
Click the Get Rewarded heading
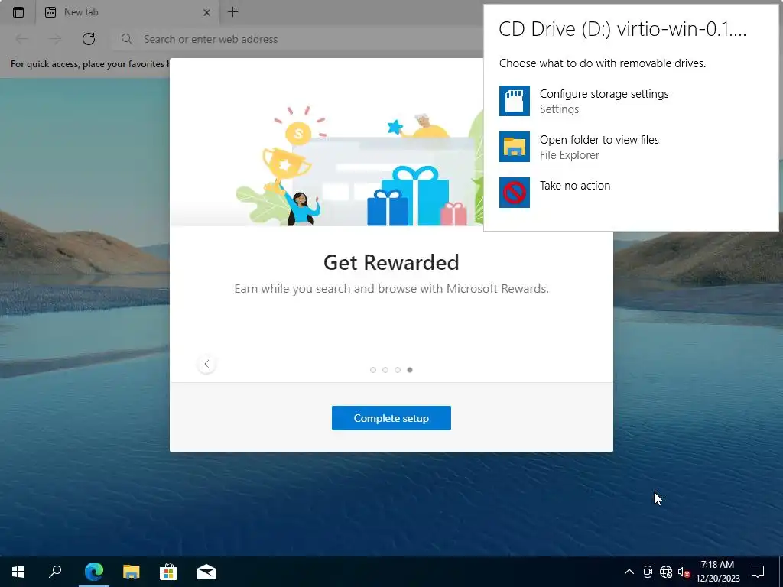[391, 263]
